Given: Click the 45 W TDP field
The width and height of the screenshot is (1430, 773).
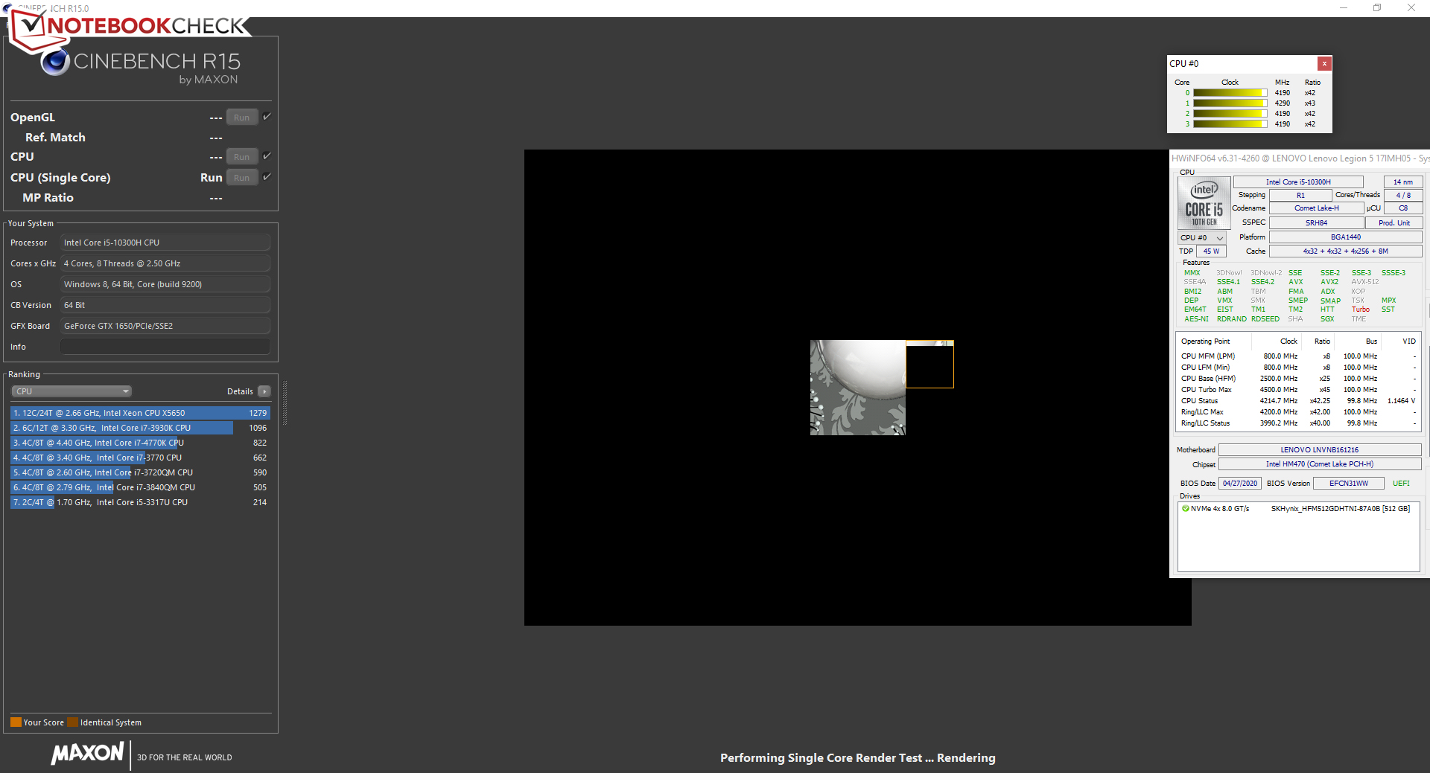Looking at the screenshot, I should click(1211, 251).
